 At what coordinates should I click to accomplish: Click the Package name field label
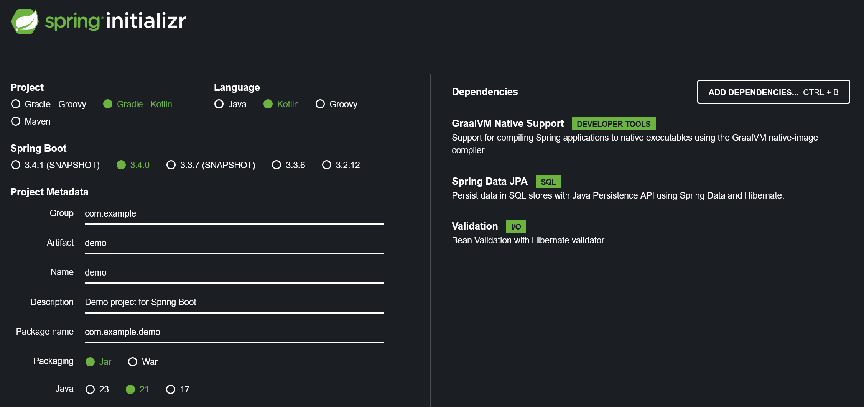coord(44,332)
